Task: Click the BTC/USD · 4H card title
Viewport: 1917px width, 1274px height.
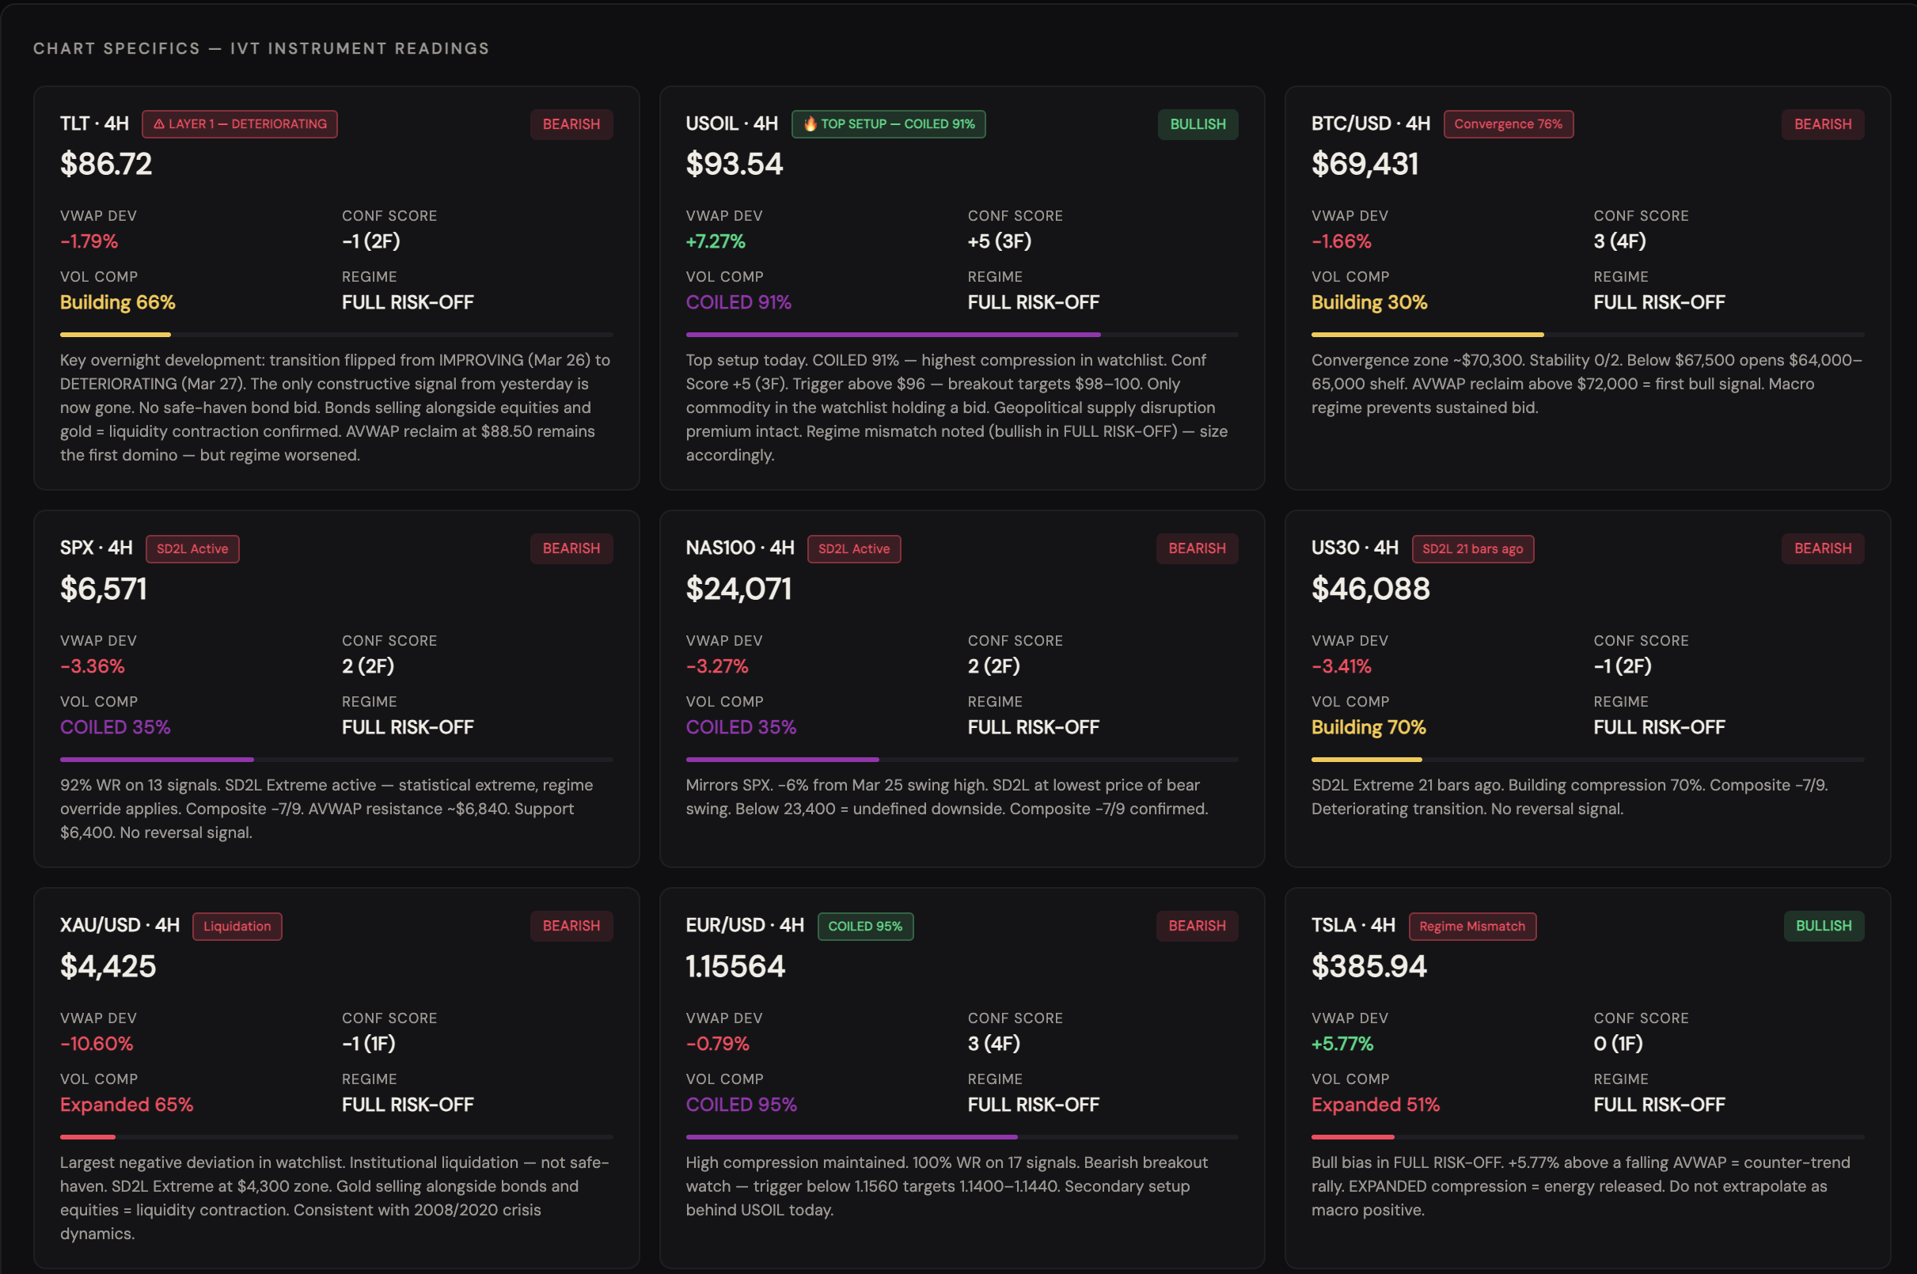Action: coord(1370,123)
